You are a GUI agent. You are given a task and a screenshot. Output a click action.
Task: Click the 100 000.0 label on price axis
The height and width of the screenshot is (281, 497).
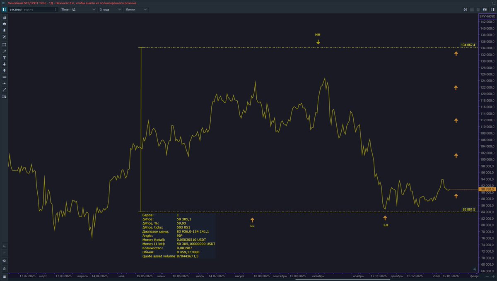pos(488,159)
